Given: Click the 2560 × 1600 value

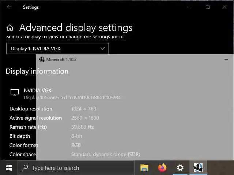Looking at the screenshot, I should 85,118.
